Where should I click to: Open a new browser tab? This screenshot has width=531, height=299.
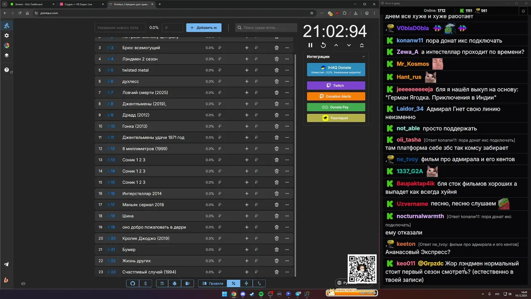[160, 4]
